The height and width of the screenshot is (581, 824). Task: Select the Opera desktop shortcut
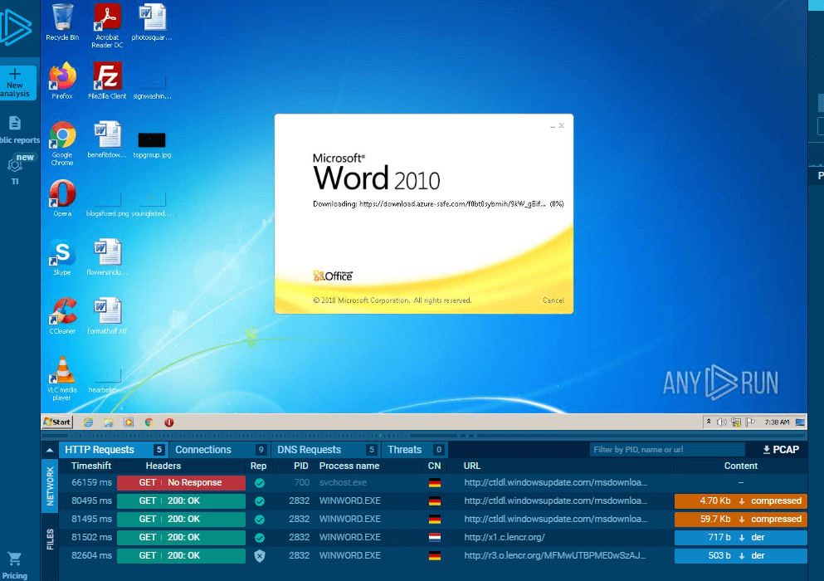(62, 198)
